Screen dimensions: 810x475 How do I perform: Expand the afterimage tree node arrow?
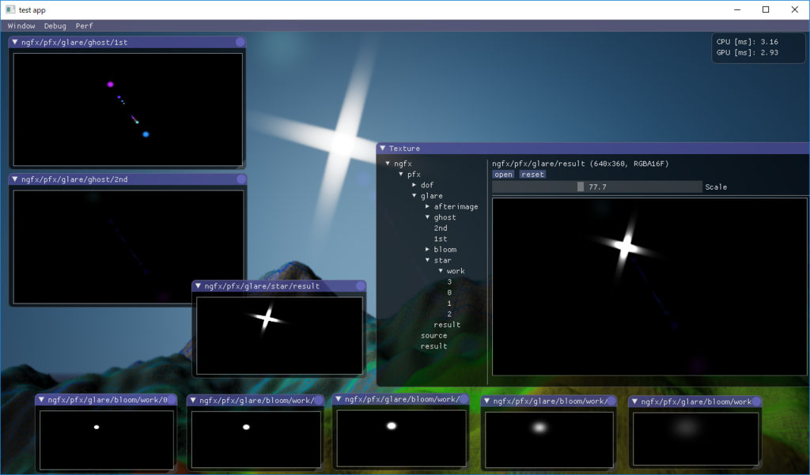click(428, 206)
